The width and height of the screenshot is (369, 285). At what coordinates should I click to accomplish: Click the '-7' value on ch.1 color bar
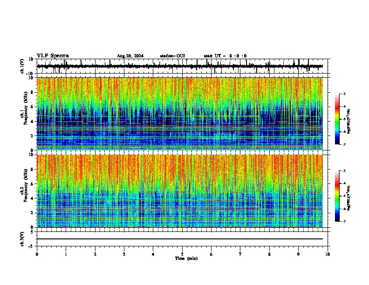(343, 144)
